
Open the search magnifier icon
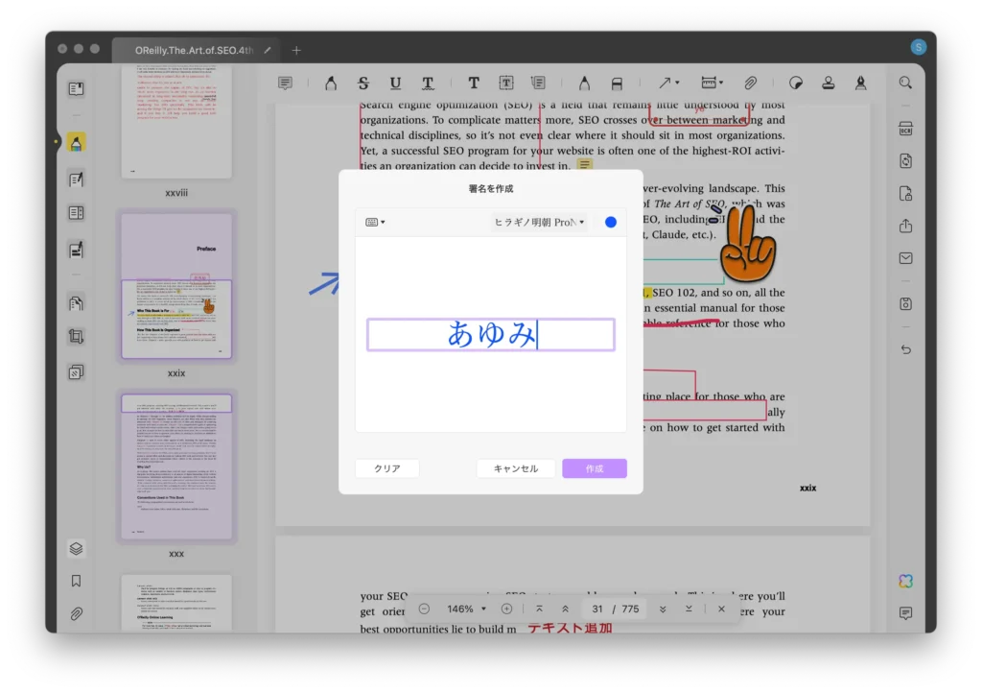tap(905, 84)
